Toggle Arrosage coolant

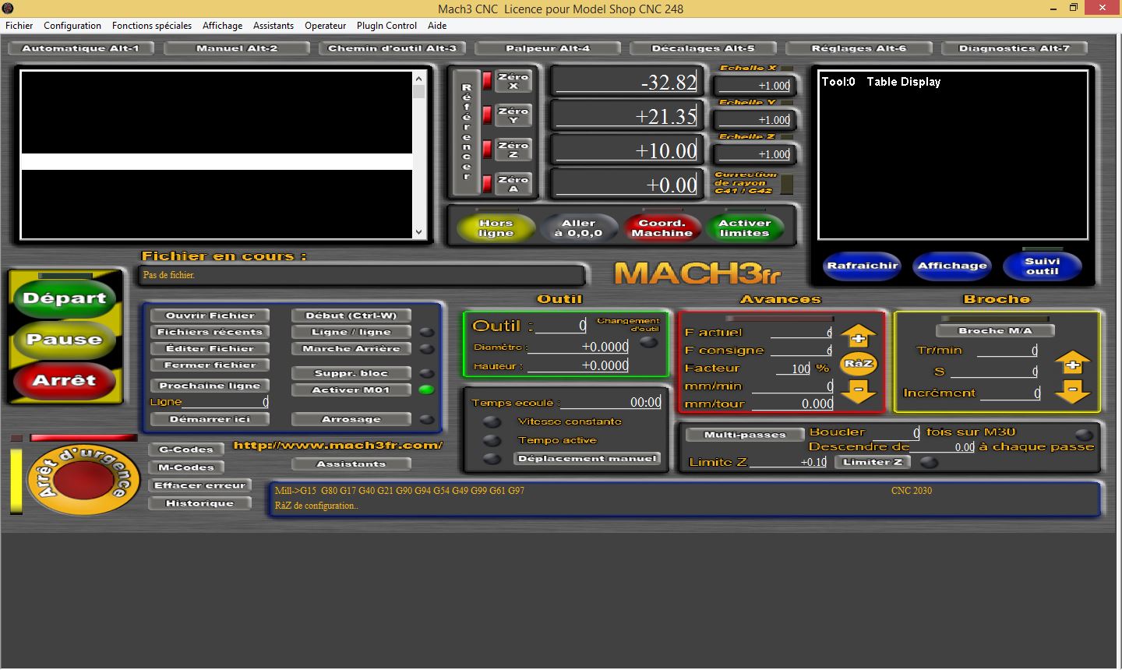351,419
